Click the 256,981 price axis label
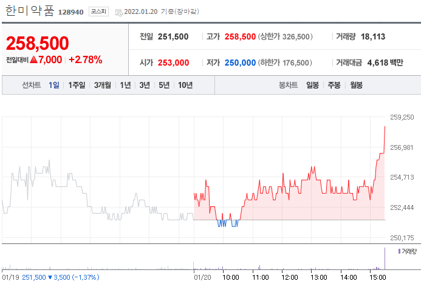Screen dimensions: 421x287 coord(402,147)
